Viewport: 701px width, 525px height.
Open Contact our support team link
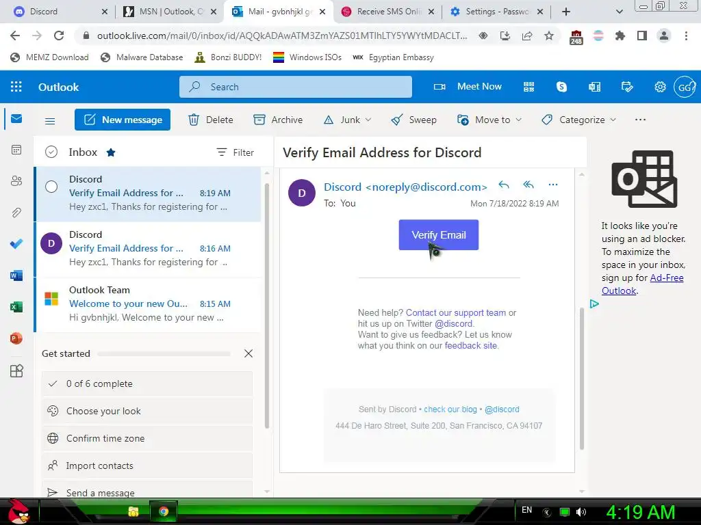456,312
